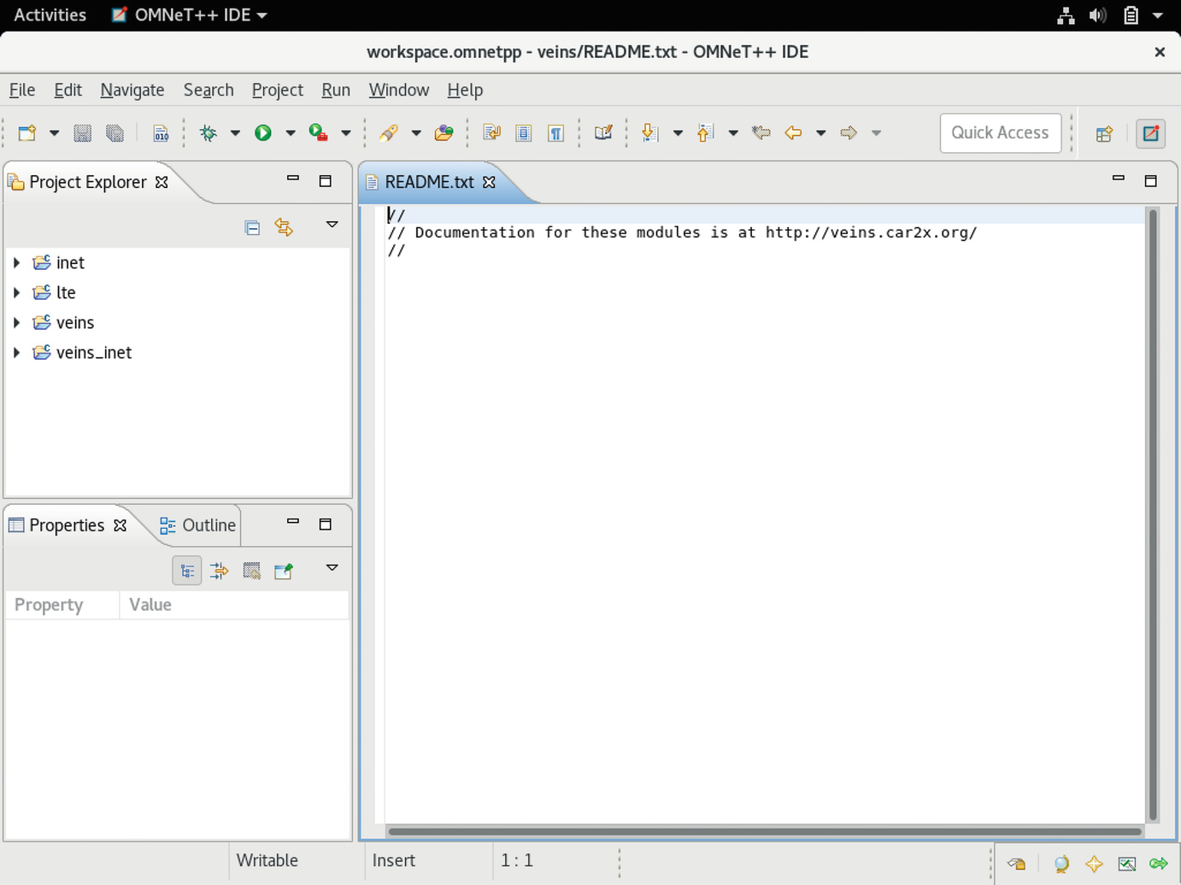Open the Project menu
Screen dimensions: 1181x885
pyautogui.click(x=277, y=90)
